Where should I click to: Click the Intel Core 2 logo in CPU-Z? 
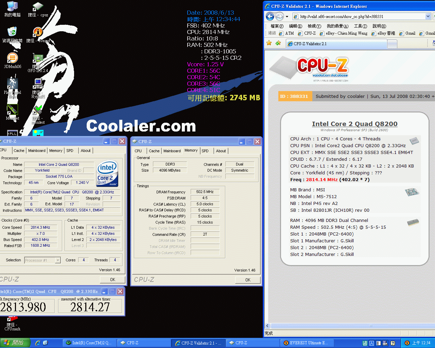[x=107, y=173]
